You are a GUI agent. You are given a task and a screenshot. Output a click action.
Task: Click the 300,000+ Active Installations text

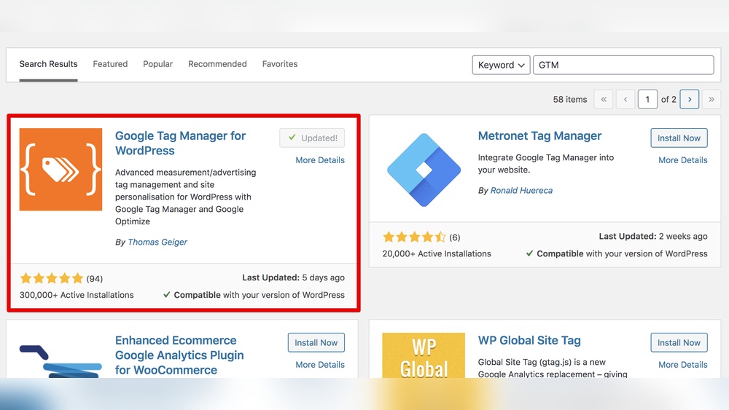tap(77, 296)
